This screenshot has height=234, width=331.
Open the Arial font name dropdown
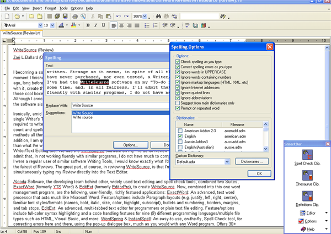(x=40, y=25)
